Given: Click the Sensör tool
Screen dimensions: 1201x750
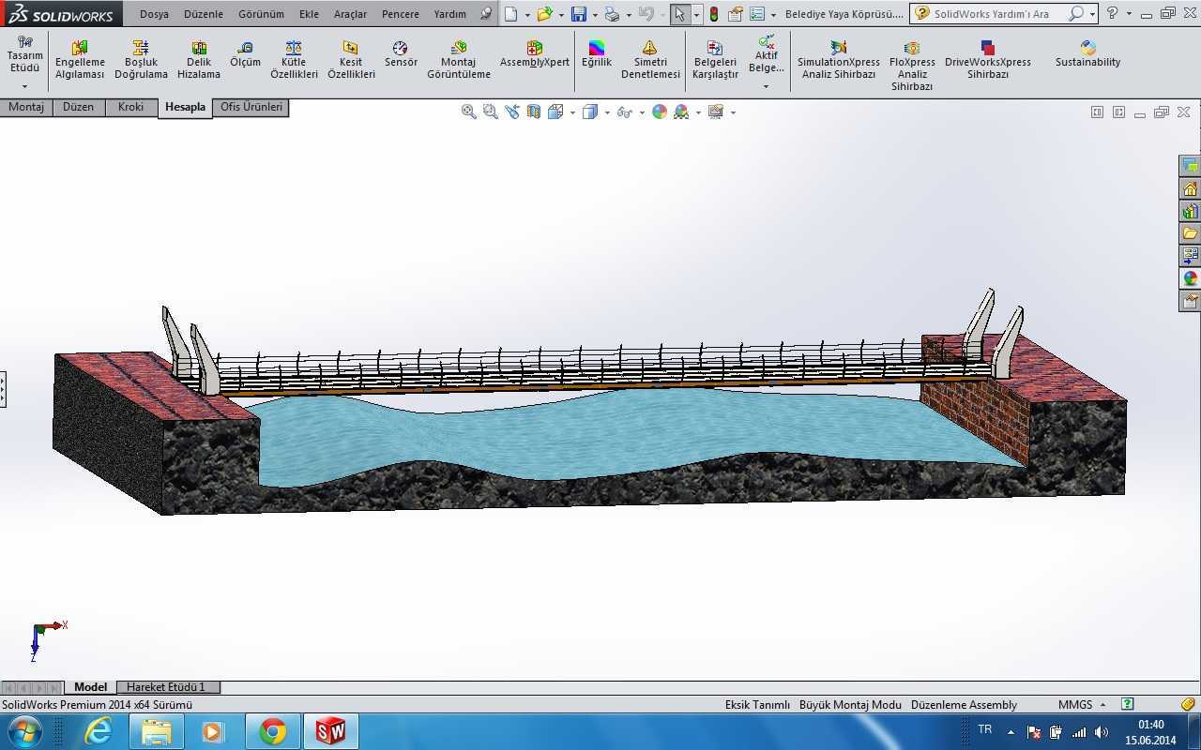Looking at the screenshot, I should click(x=401, y=54).
